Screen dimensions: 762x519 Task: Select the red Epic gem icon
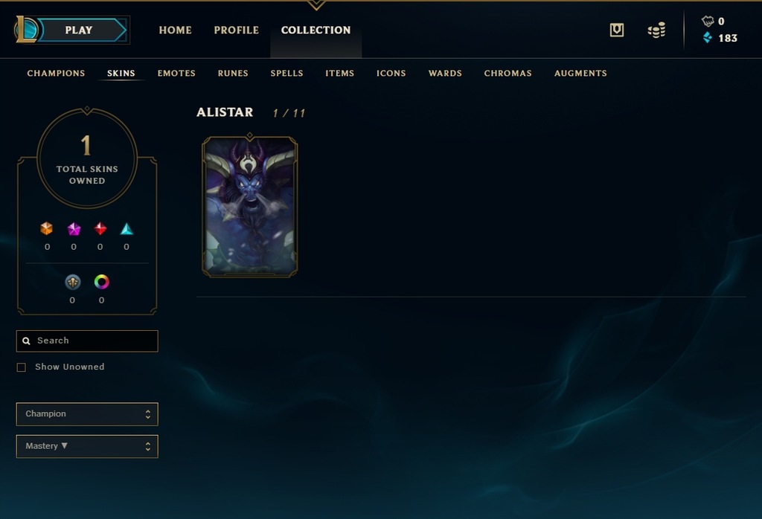(100, 228)
